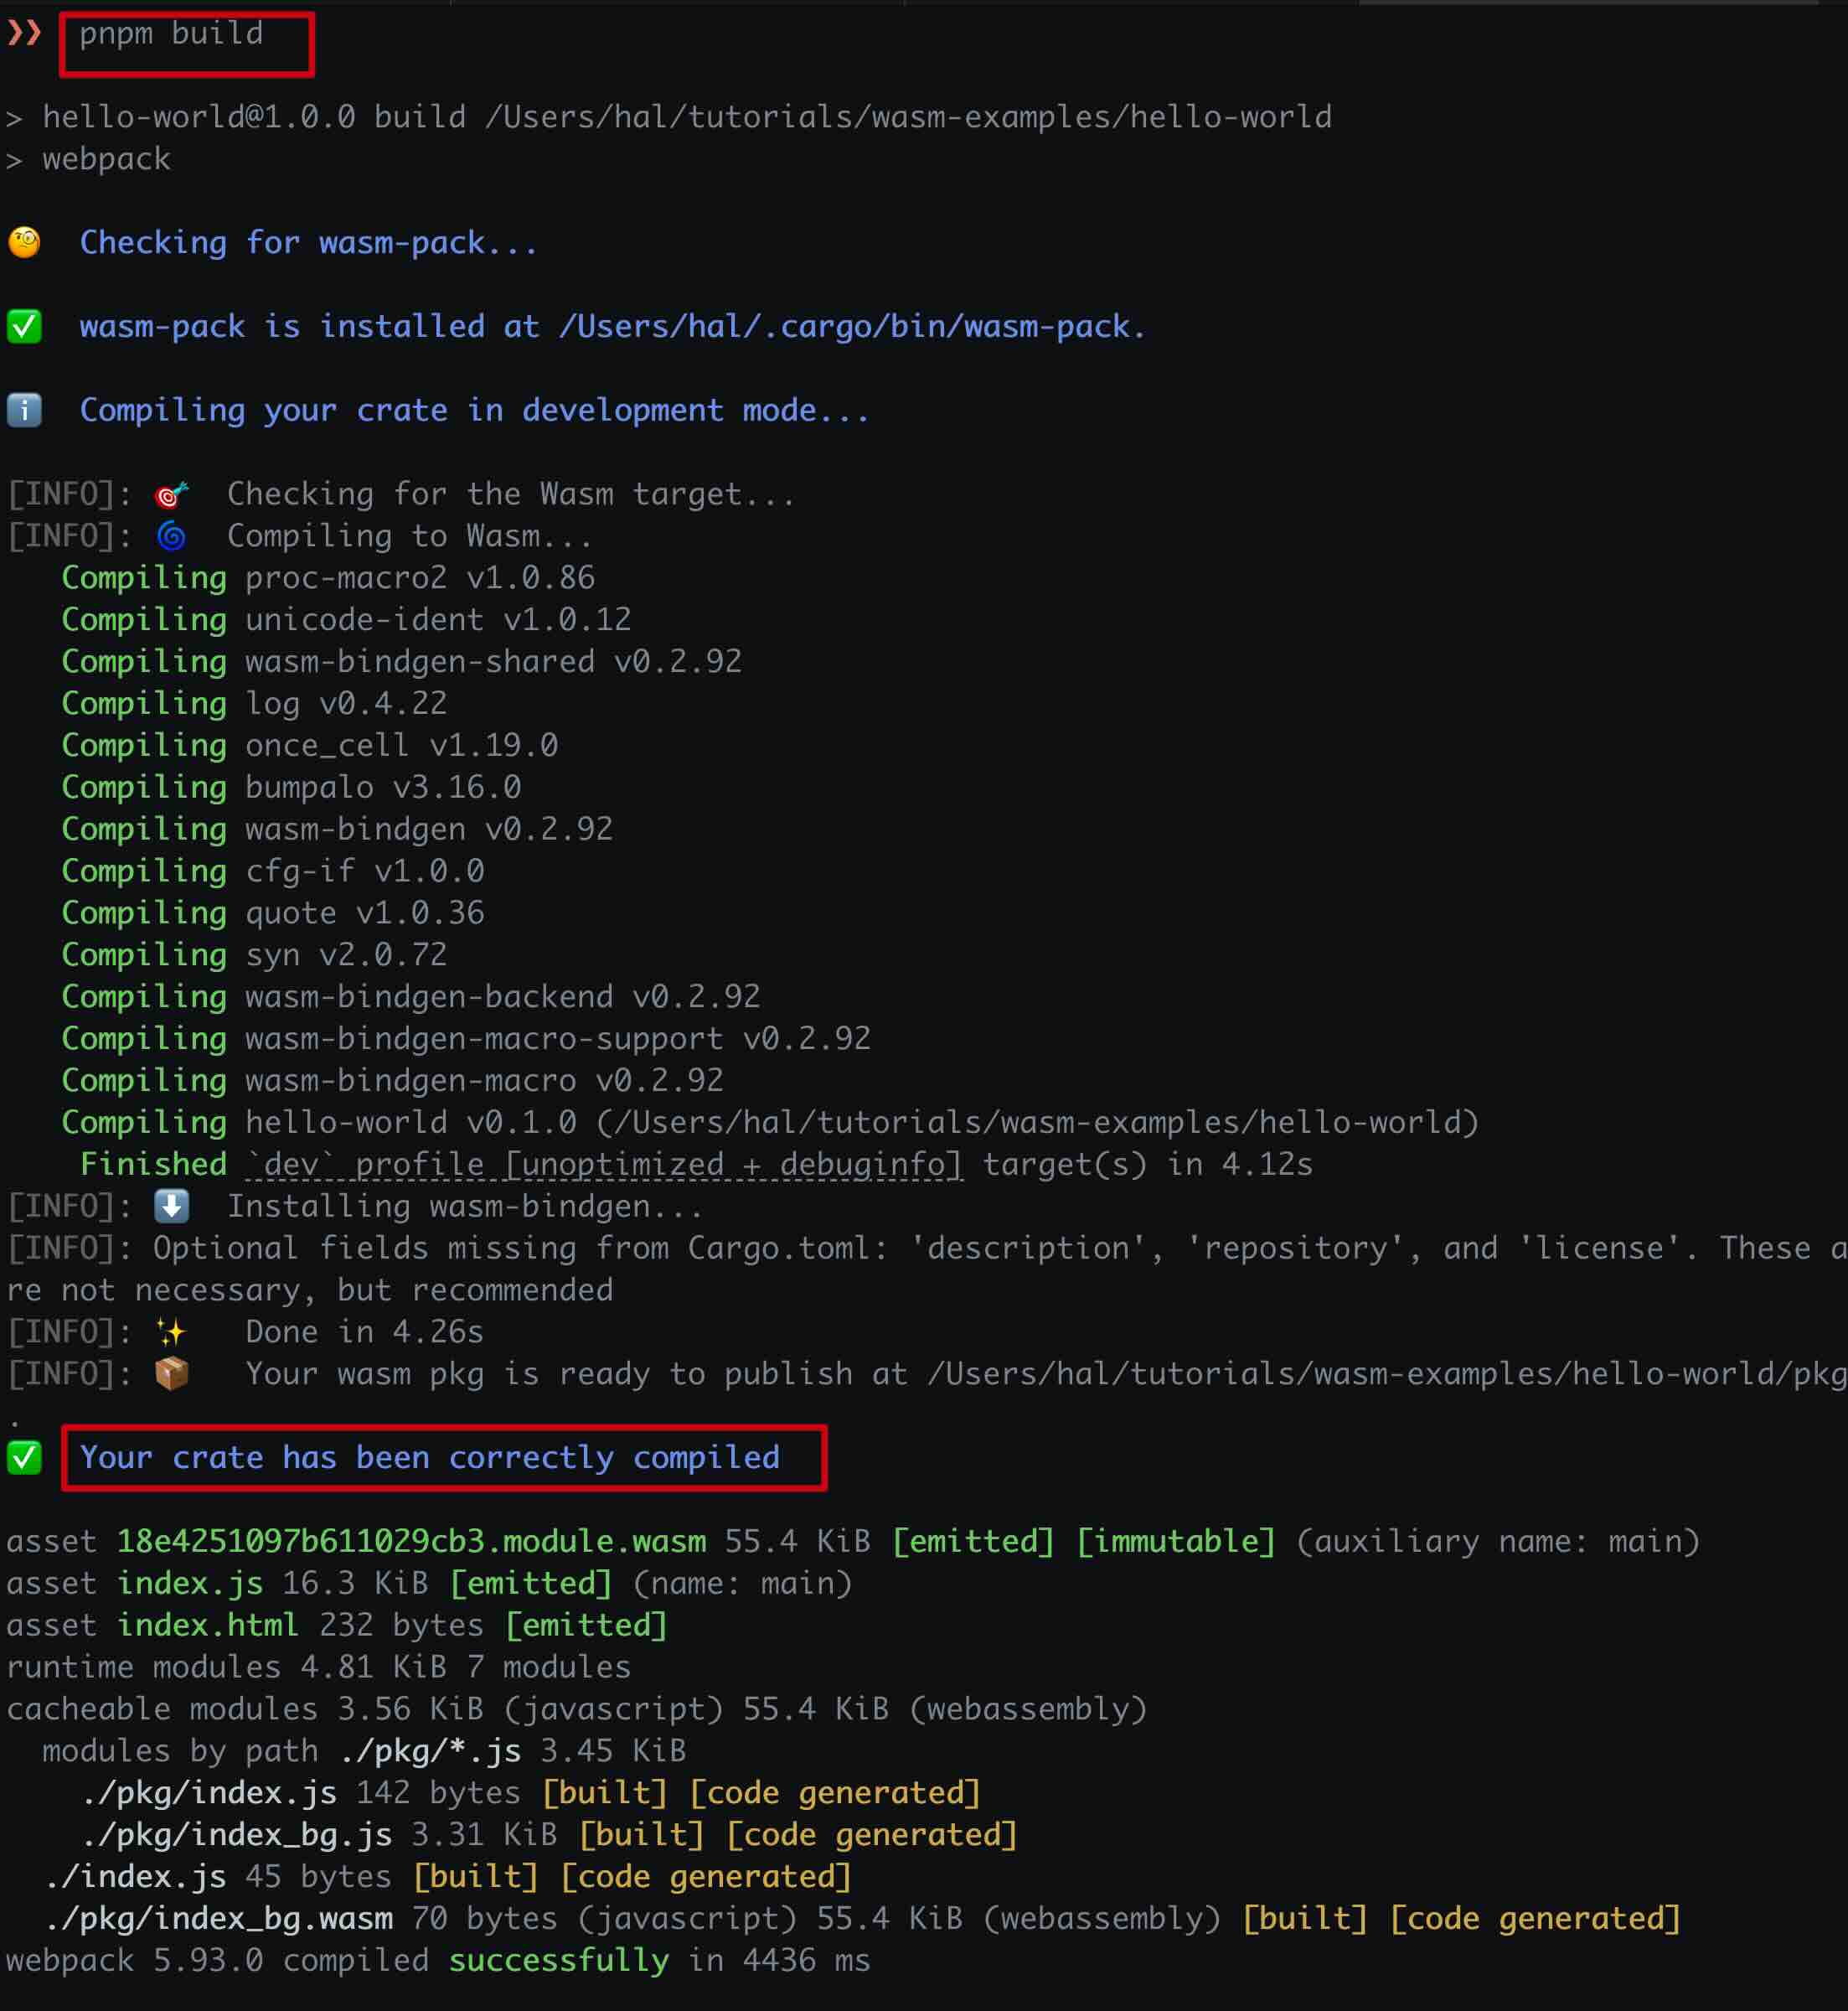
Task: Click './pkg/index.js 142 bytes' line
Action: click(530, 1793)
